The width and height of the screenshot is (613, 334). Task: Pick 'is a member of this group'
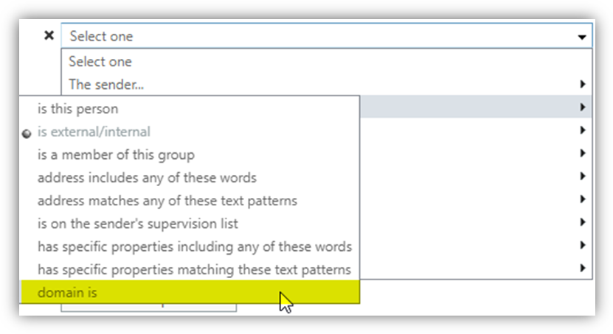tap(116, 154)
